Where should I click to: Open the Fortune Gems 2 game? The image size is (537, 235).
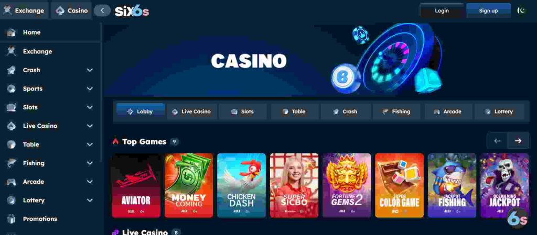click(x=347, y=185)
